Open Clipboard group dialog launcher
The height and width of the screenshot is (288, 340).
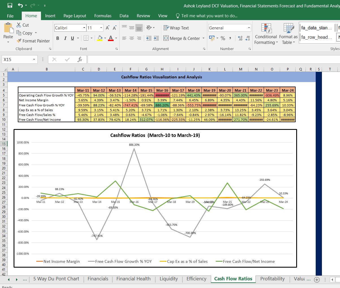click(x=50, y=49)
